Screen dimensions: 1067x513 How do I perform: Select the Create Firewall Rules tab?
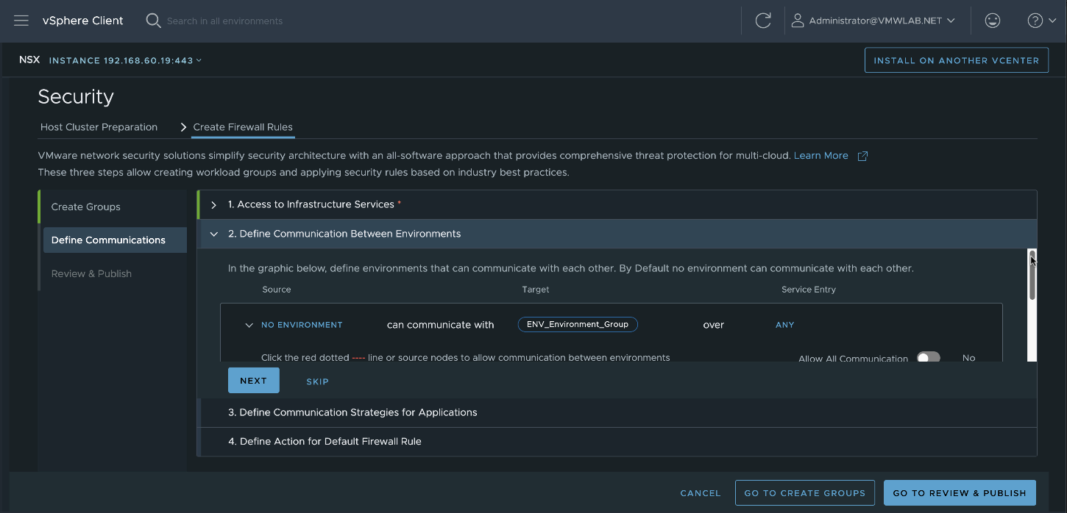[x=243, y=127]
